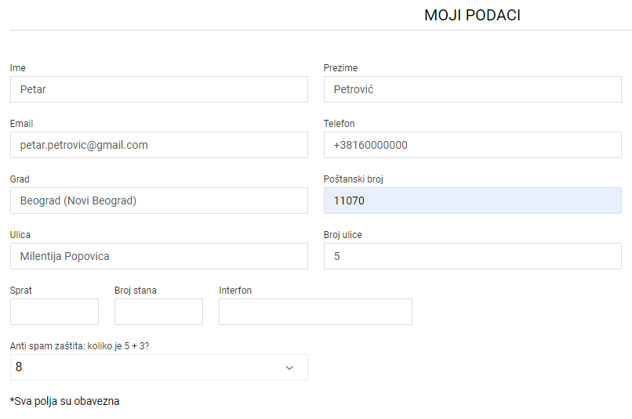The width and height of the screenshot is (632, 419).
Task: Focus the Grad field showing Beograd
Action: (159, 200)
